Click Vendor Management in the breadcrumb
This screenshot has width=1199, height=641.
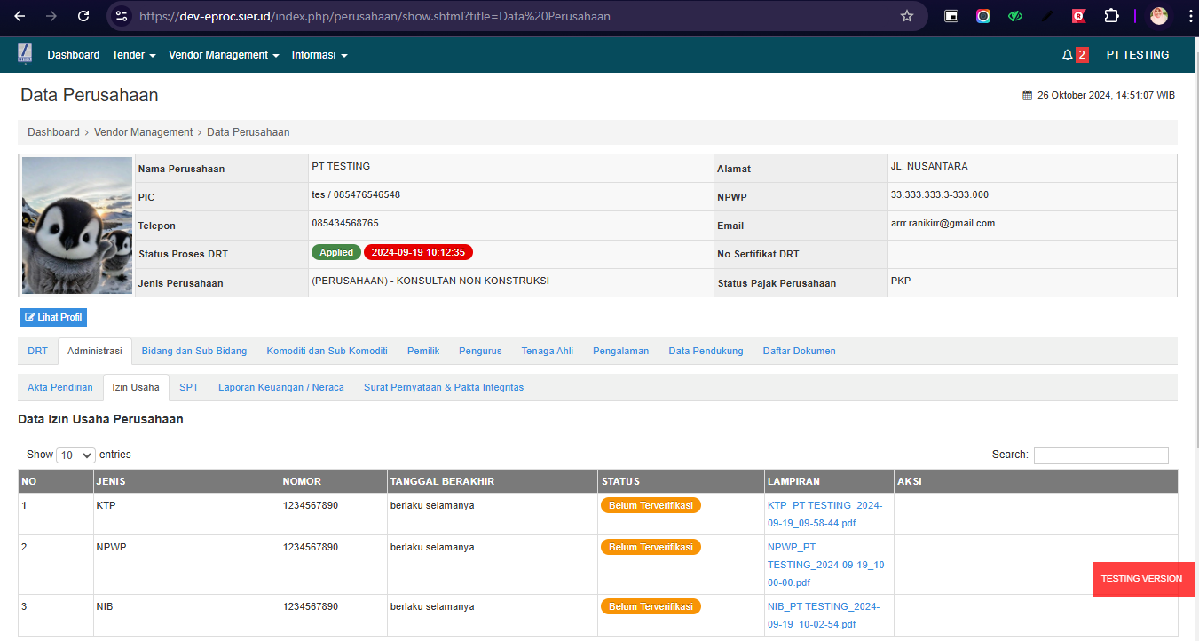(143, 132)
